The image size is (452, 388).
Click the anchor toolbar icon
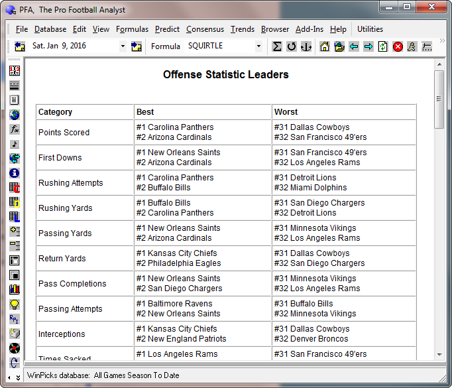(306, 46)
